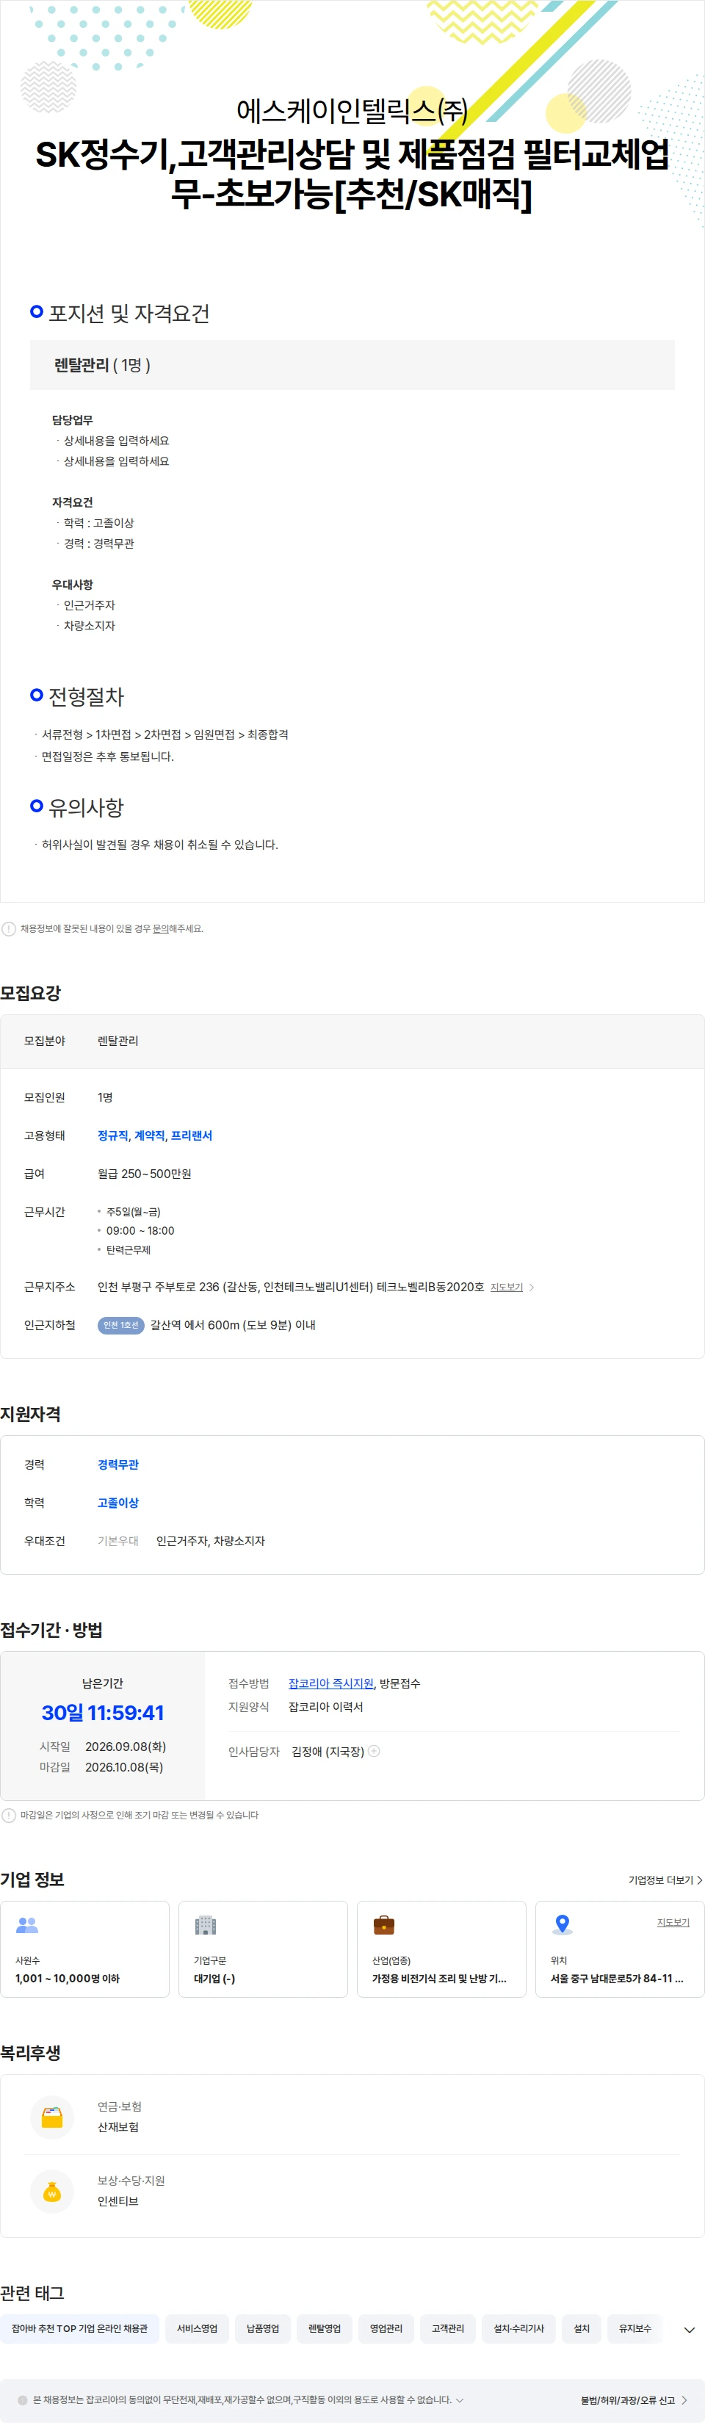Viewport: 705px width, 2423px height.
Task: Click the industry briefcase icon
Action: pos(383,1924)
